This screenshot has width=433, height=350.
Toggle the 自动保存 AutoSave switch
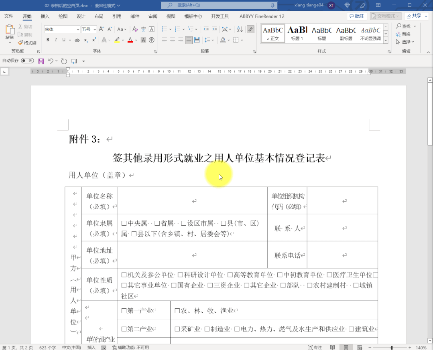coord(27,61)
